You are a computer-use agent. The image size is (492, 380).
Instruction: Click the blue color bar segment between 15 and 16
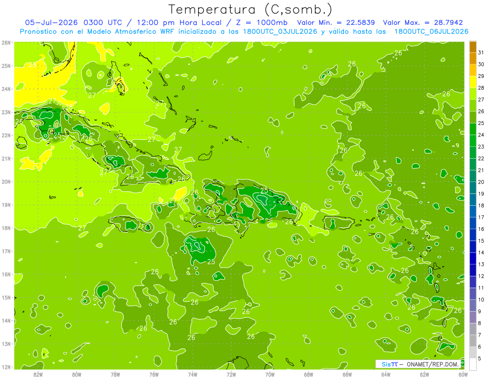pos(473,234)
